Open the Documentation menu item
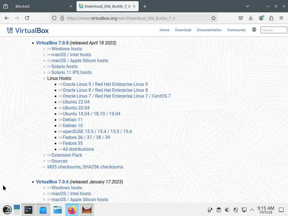 coord(209,30)
